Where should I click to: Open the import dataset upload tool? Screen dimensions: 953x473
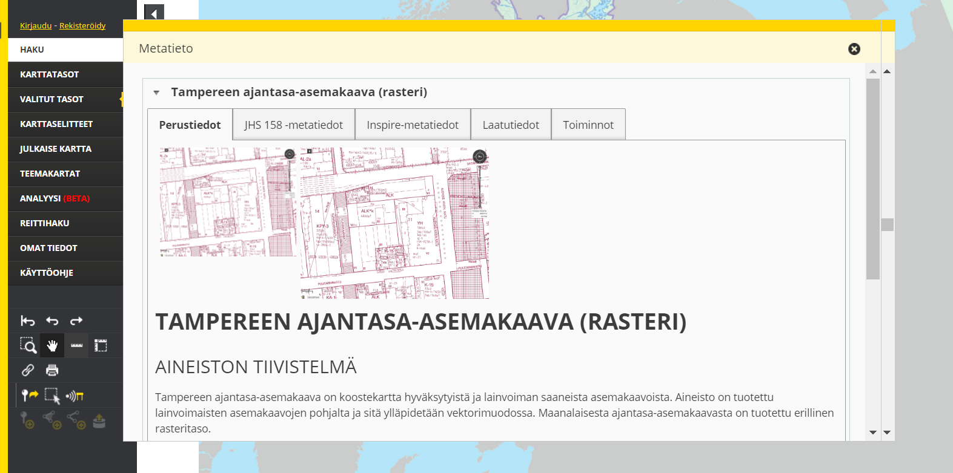tap(99, 421)
